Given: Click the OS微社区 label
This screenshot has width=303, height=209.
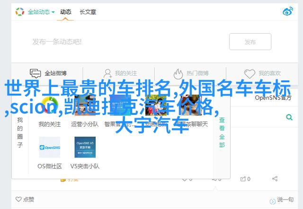Looking at the screenshot, I should (50, 166).
